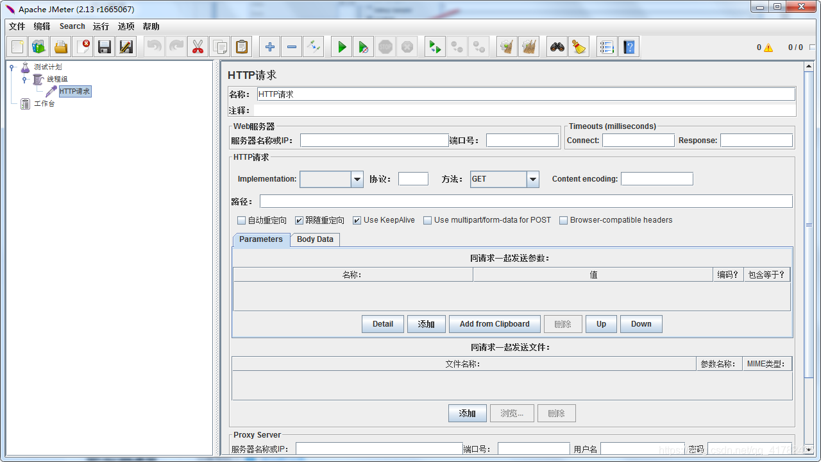Click 添加 button under files table
This screenshot has width=821, height=462.
pos(468,413)
